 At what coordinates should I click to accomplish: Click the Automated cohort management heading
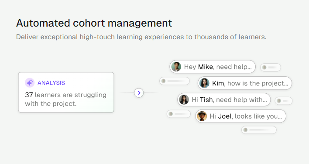tap(94, 23)
